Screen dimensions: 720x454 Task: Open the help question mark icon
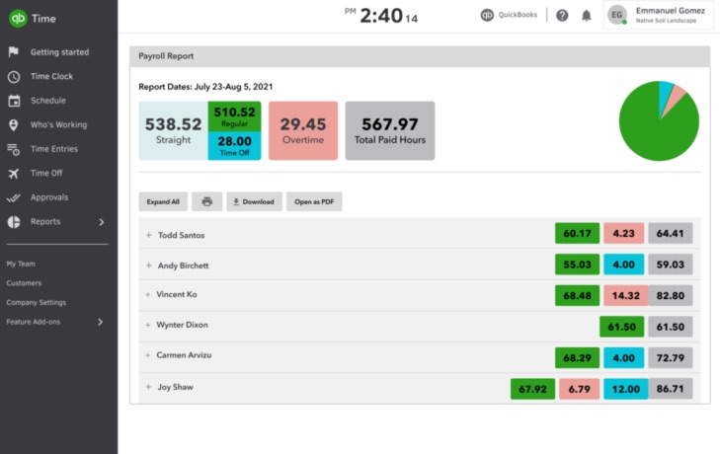562,16
